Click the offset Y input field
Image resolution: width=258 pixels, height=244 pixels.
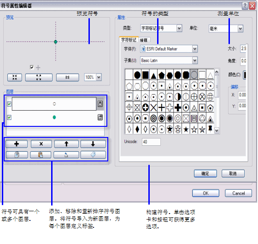click(x=242, y=106)
